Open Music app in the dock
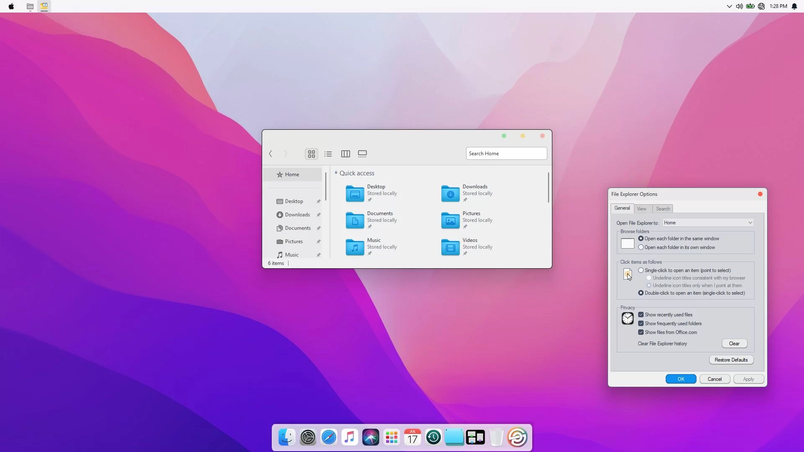The image size is (804, 452). [x=350, y=437]
